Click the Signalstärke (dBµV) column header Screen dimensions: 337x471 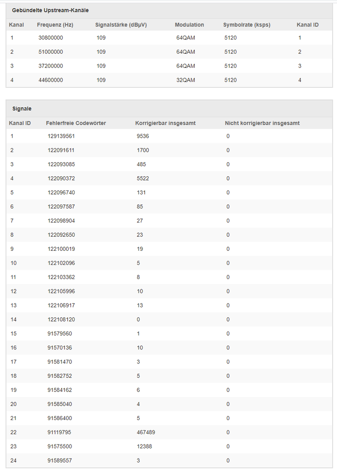[121, 25]
